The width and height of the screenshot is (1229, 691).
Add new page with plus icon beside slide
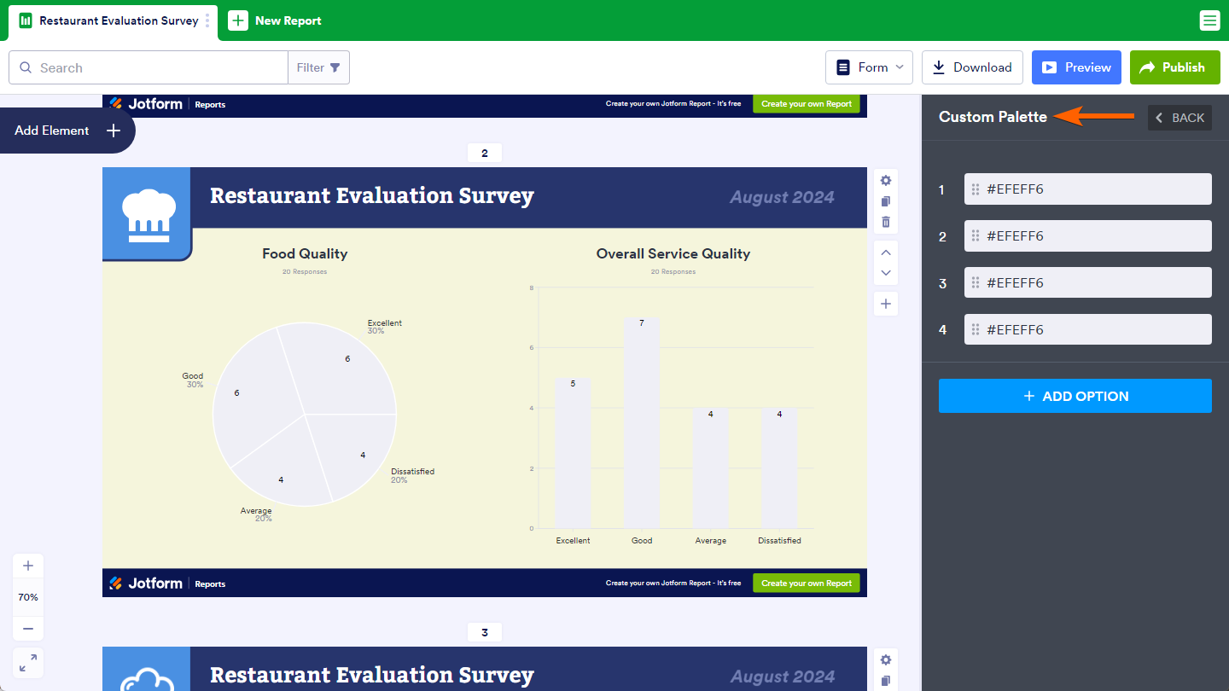(x=886, y=304)
